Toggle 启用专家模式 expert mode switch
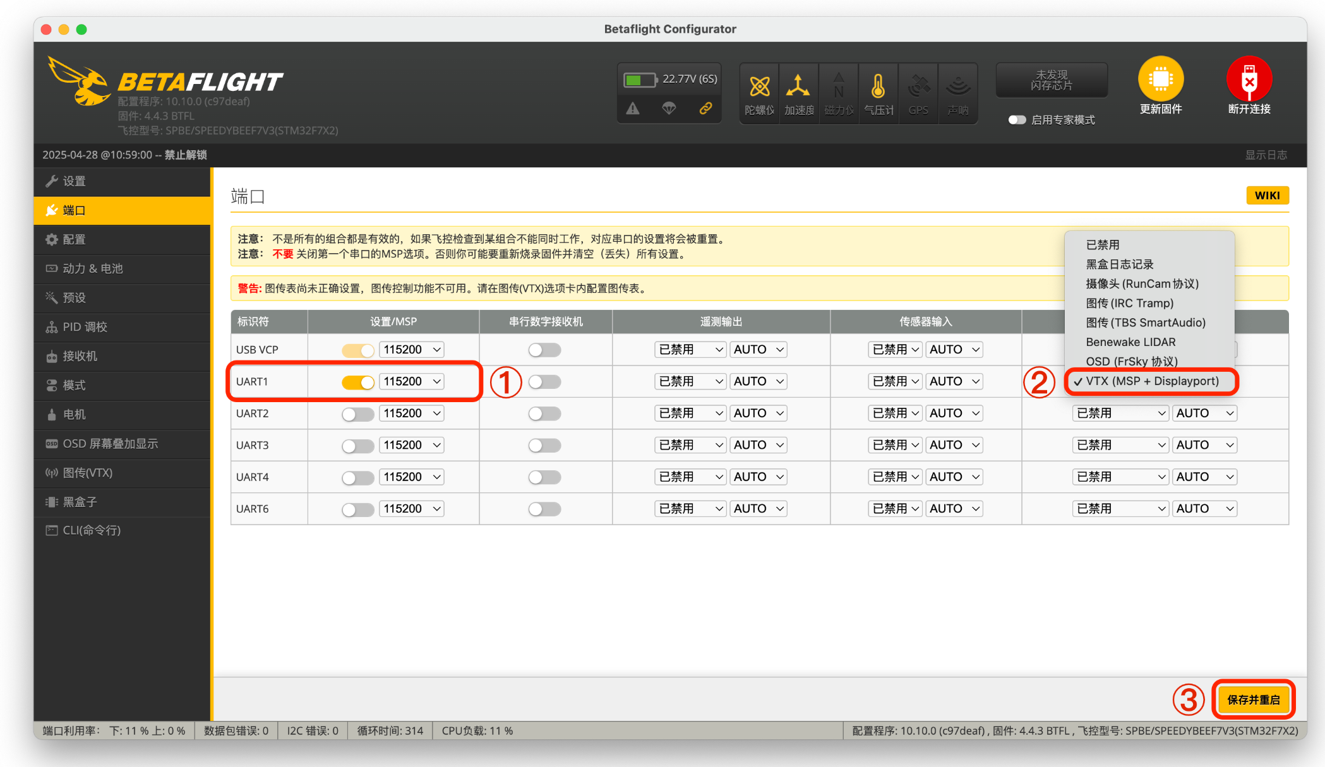 coord(1016,120)
